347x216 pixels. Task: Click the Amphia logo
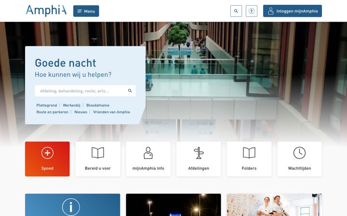pyautogui.click(x=46, y=11)
